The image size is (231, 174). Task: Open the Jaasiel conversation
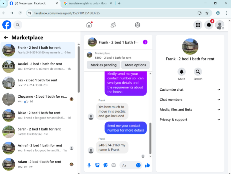click(x=38, y=66)
